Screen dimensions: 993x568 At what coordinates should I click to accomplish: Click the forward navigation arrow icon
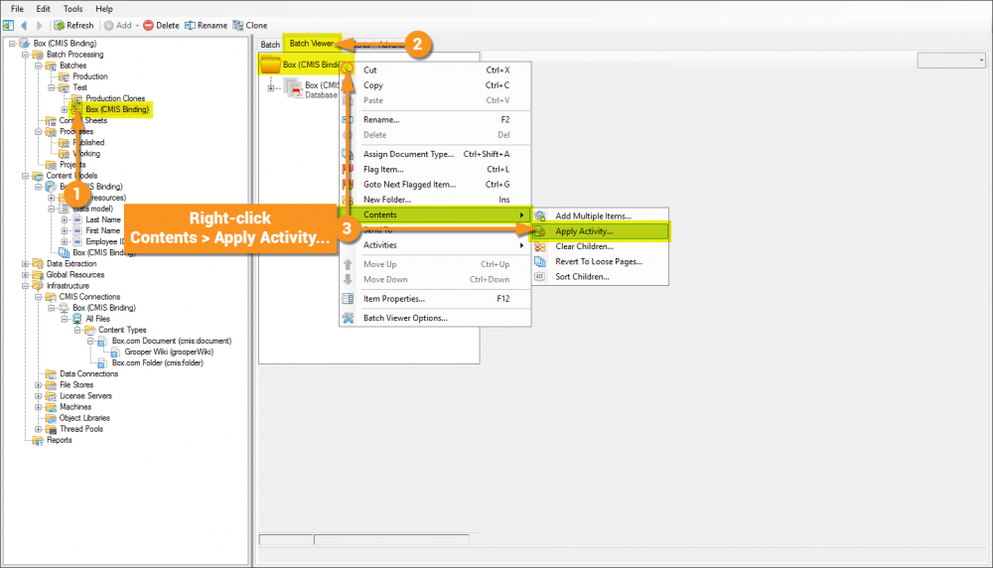point(40,26)
